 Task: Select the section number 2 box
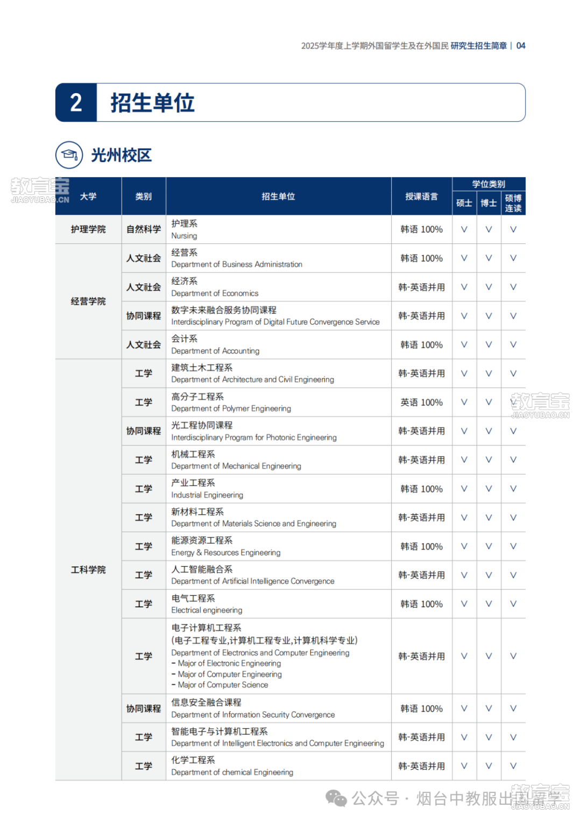point(76,102)
